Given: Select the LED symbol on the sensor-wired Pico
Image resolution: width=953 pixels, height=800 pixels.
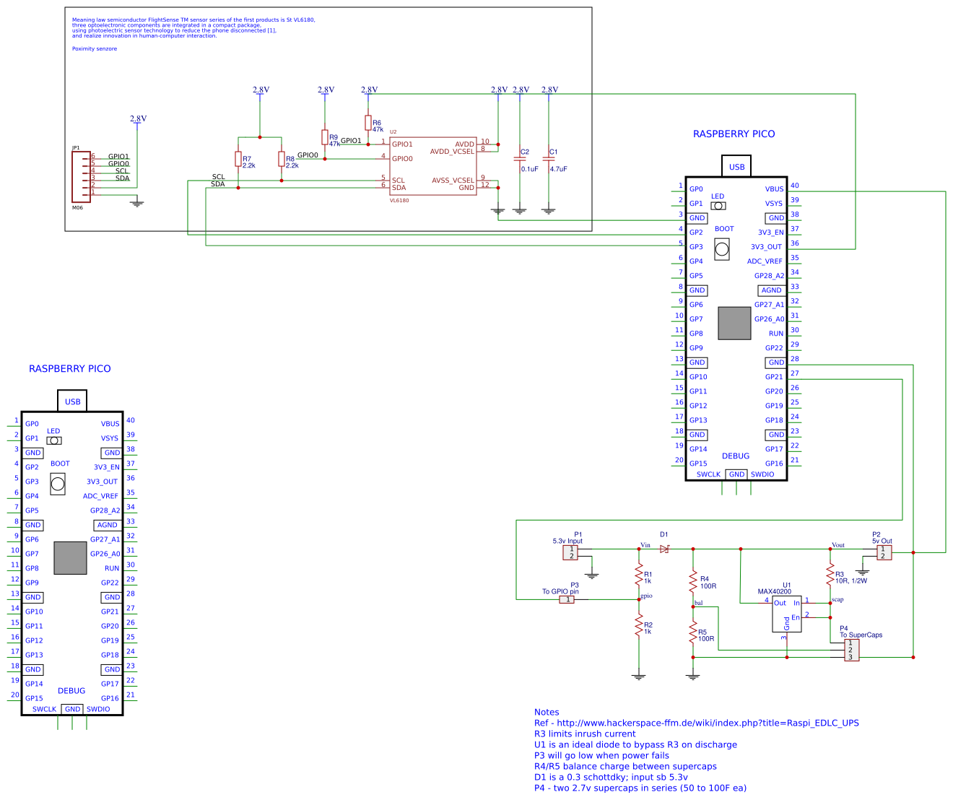Looking at the screenshot, I should pyautogui.click(x=718, y=206).
